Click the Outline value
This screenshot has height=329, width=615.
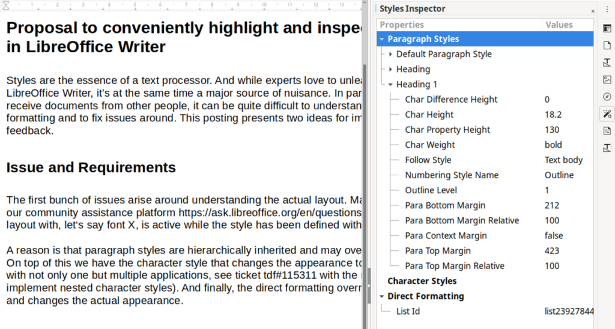[559, 175]
